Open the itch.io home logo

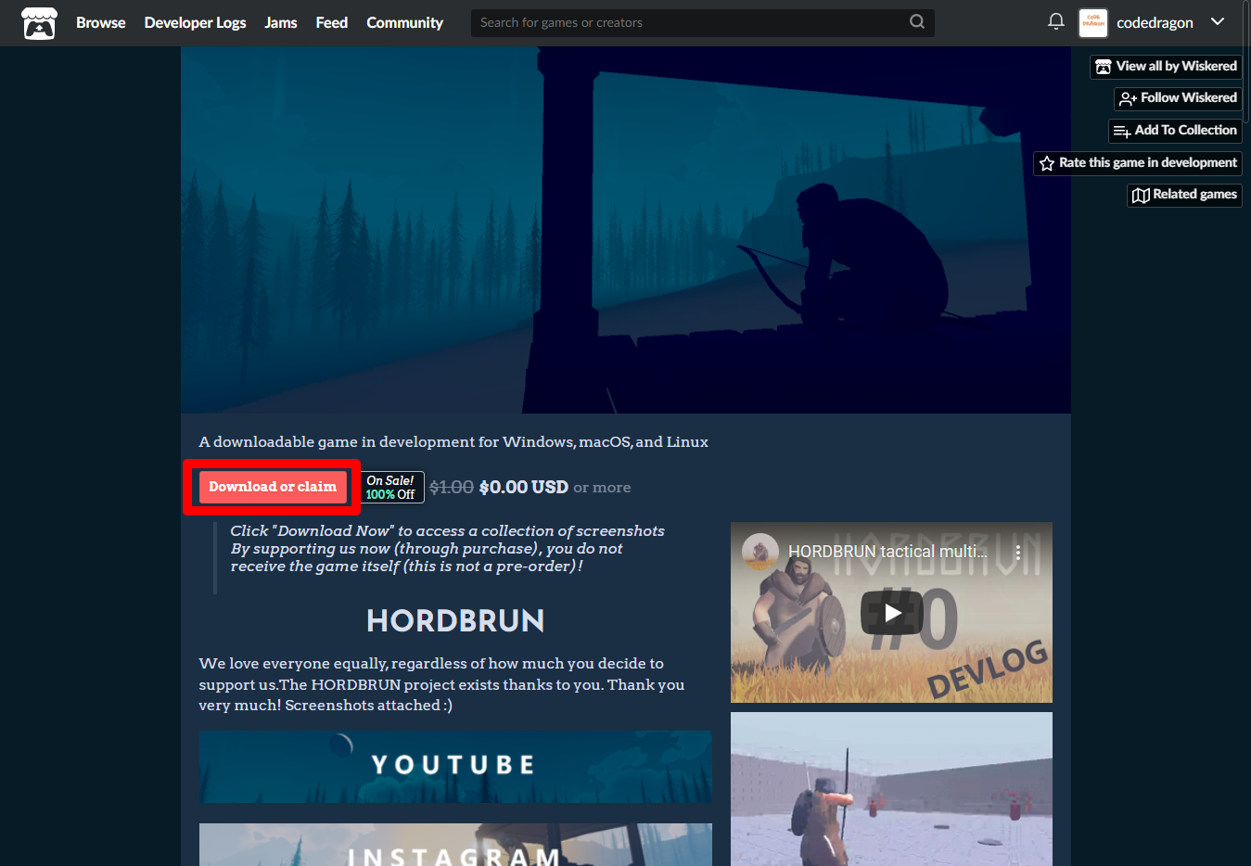point(39,23)
